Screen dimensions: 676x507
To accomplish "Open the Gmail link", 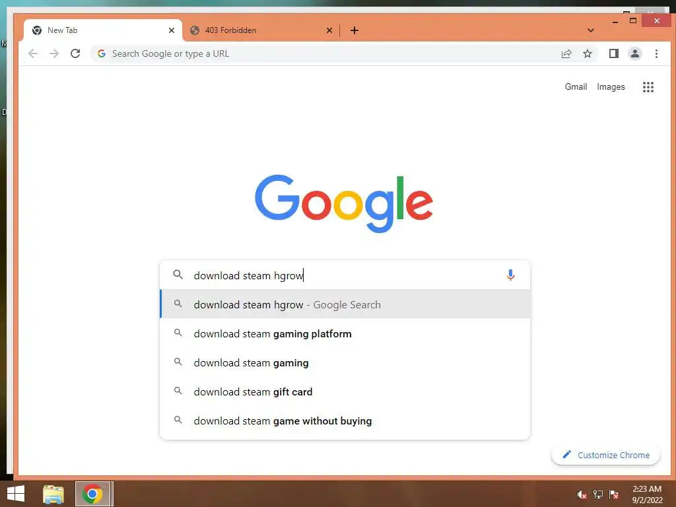I will [x=576, y=86].
